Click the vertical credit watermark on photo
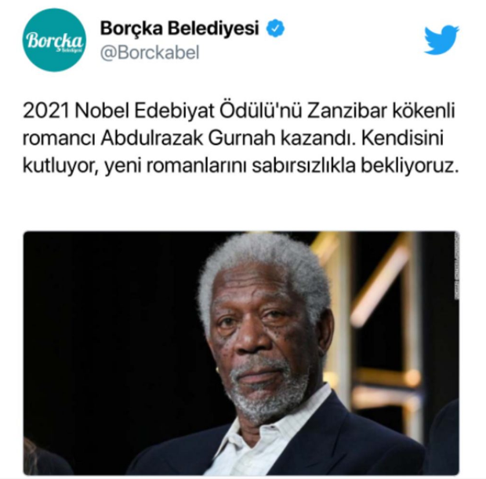The image size is (486, 479). 456,266
